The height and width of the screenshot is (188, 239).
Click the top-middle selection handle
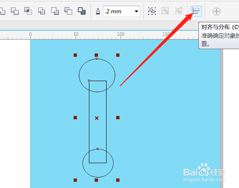click(x=96, y=55)
